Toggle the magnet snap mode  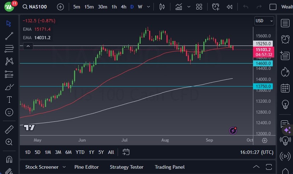coord(9,159)
